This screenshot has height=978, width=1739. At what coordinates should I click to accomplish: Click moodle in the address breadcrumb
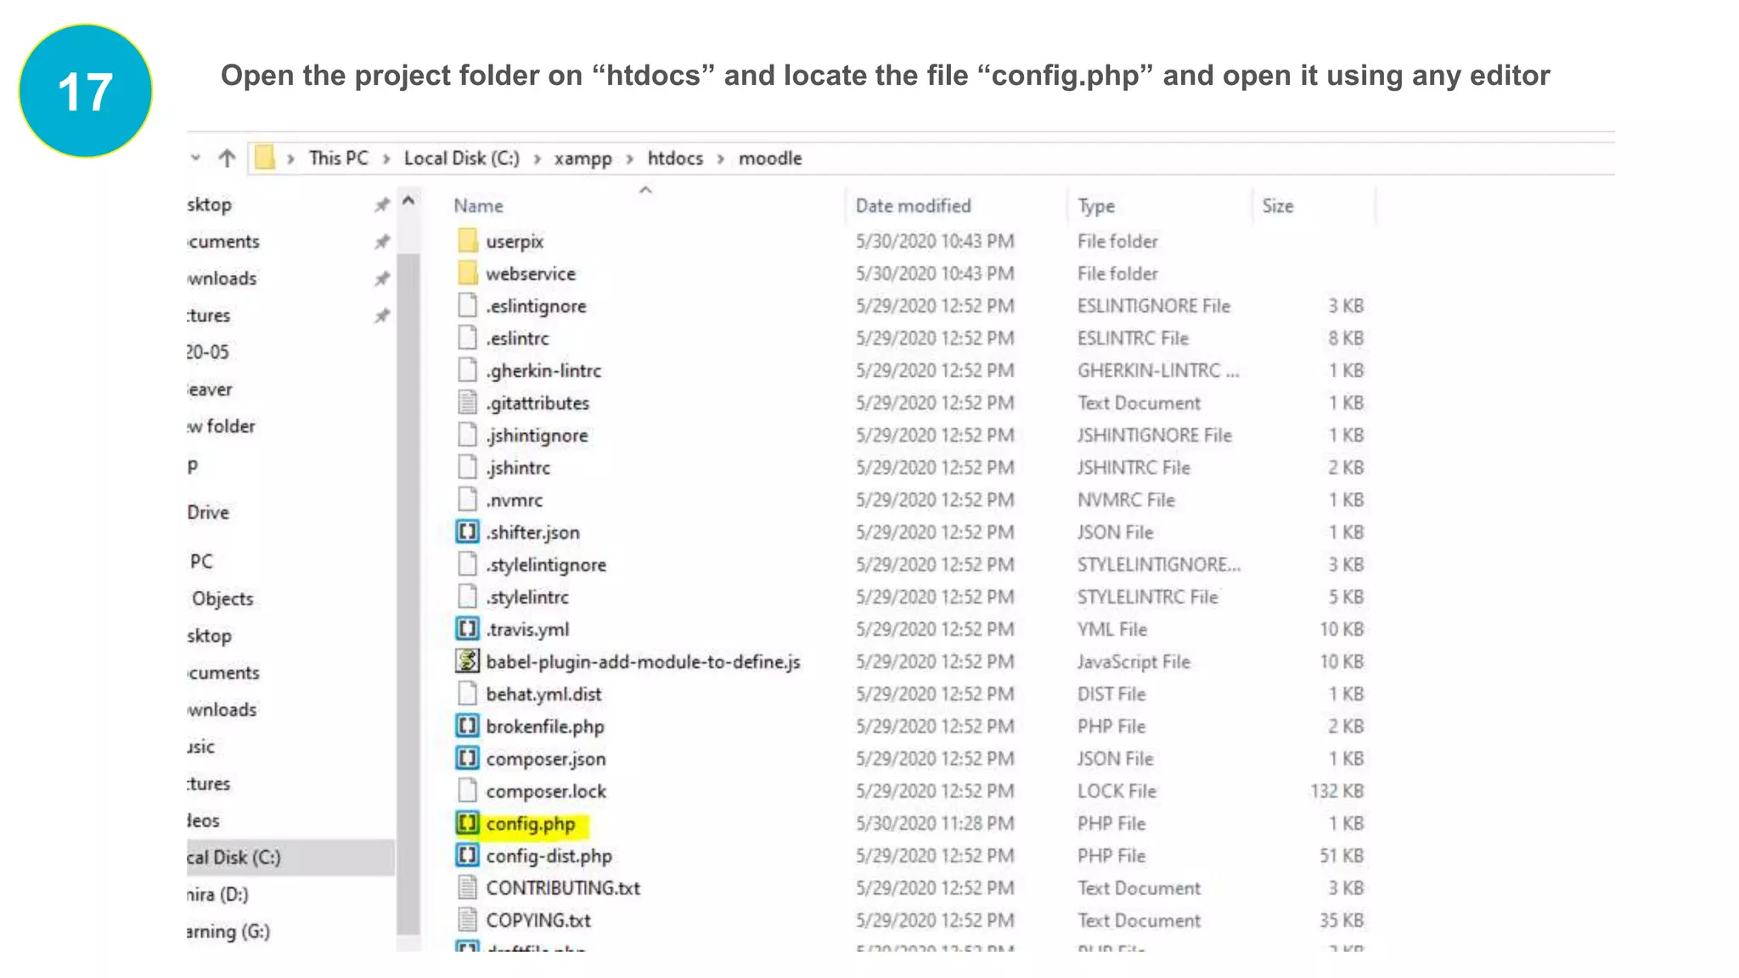point(770,158)
